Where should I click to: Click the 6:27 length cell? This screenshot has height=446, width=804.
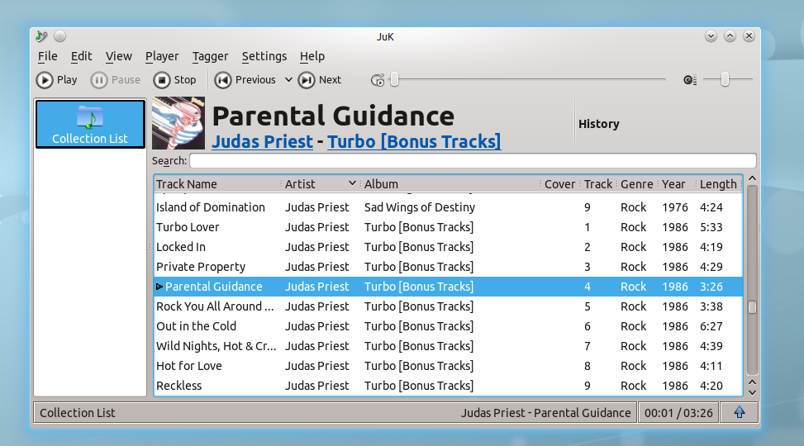(711, 326)
